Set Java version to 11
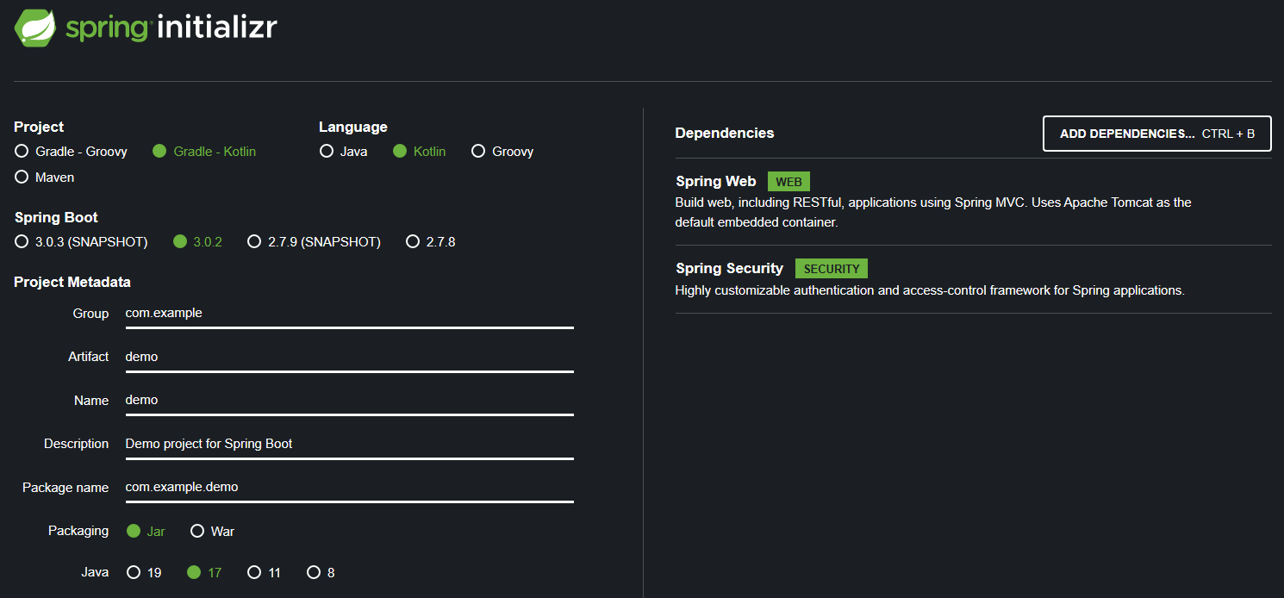 [x=254, y=572]
